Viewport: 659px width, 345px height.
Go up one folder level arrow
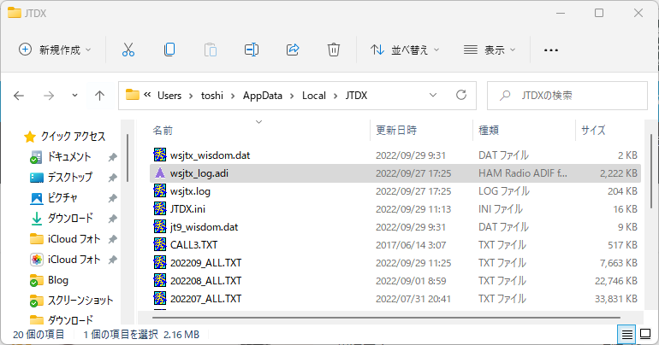[x=99, y=96]
